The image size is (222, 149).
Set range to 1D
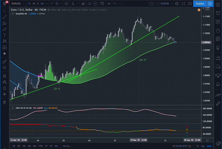point(14,146)
